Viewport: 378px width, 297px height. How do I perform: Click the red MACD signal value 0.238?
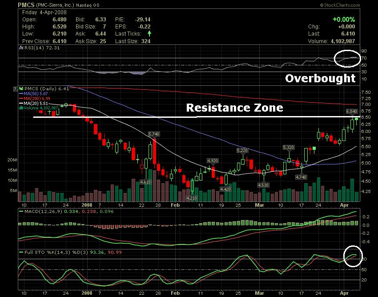click(x=89, y=212)
